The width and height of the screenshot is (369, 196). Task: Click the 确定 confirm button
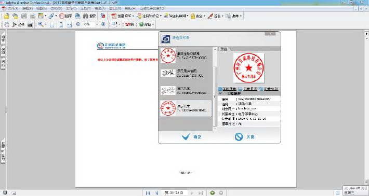(x=192, y=136)
